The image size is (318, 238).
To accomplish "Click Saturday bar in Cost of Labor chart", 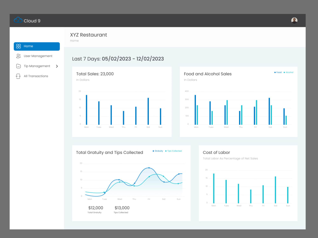I will click(275, 190).
